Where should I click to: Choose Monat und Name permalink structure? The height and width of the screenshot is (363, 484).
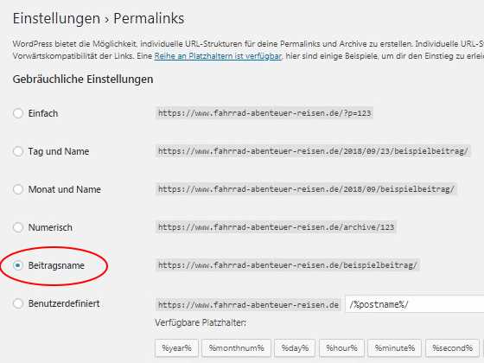pos(18,189)
